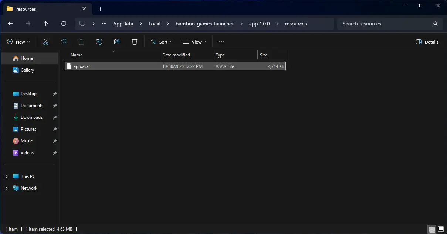Open a new tab with plus button

(x=100, y=9)
